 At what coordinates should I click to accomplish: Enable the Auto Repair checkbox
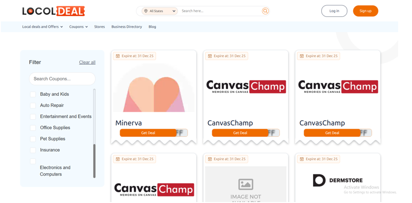[x=33, y=105]
